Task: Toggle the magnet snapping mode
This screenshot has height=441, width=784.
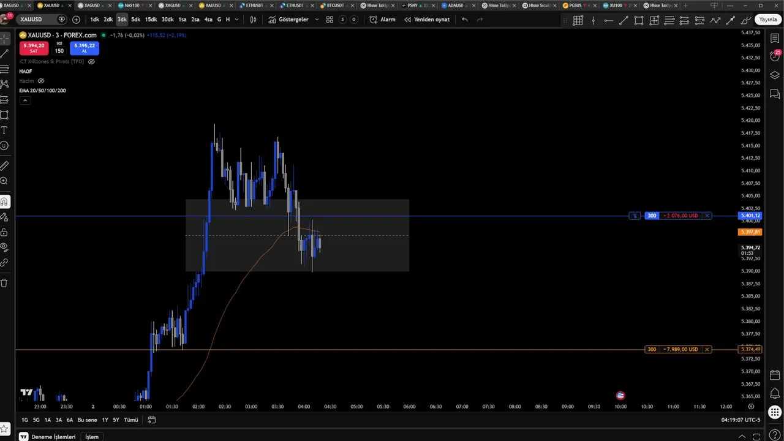Action: (x=4, y=202)
